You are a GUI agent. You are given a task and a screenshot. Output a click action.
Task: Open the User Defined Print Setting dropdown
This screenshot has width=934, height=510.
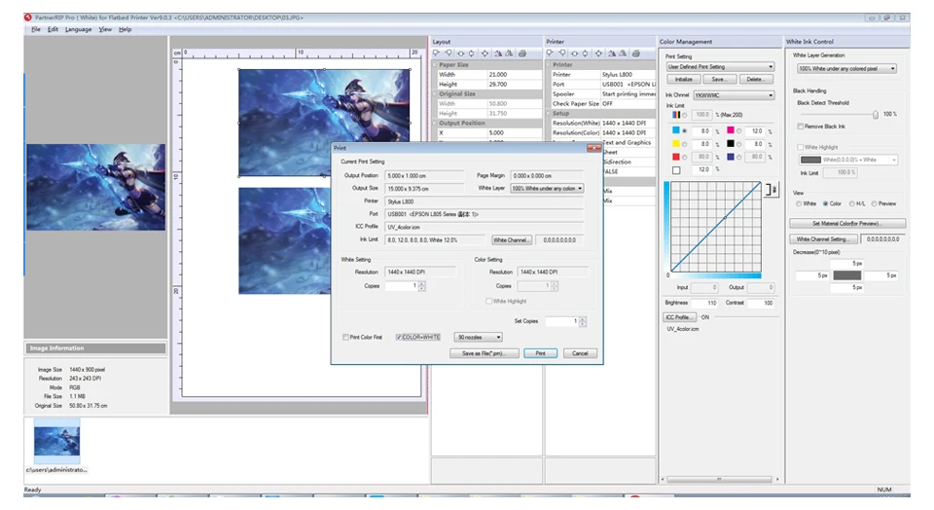(x=719, y=67)
